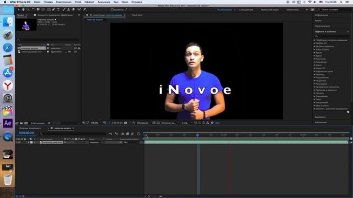Image resolution: width=353 pixels, height=198 pixels.
Task: Select the Brush tool
Action: click(64, 9)
